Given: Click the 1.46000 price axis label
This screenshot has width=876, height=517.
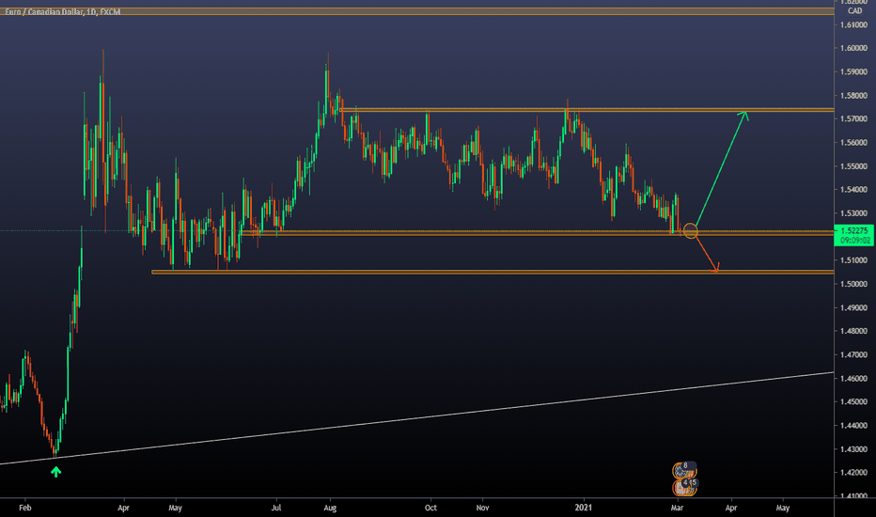Looking at the screenshot, I should 853,379.
